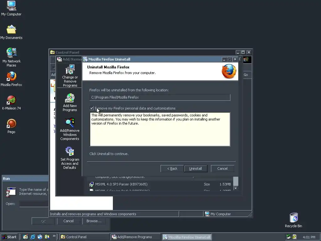Image resolution: width=321 pixels, height=241 pixels.
Task: Click My Computer icon in status bar
Action: pyautogui.click(x=207, y=214)
